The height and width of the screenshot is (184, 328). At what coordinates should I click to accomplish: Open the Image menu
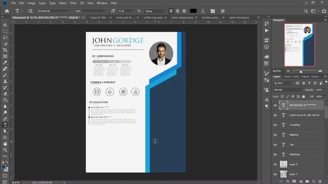pos(31,3)
